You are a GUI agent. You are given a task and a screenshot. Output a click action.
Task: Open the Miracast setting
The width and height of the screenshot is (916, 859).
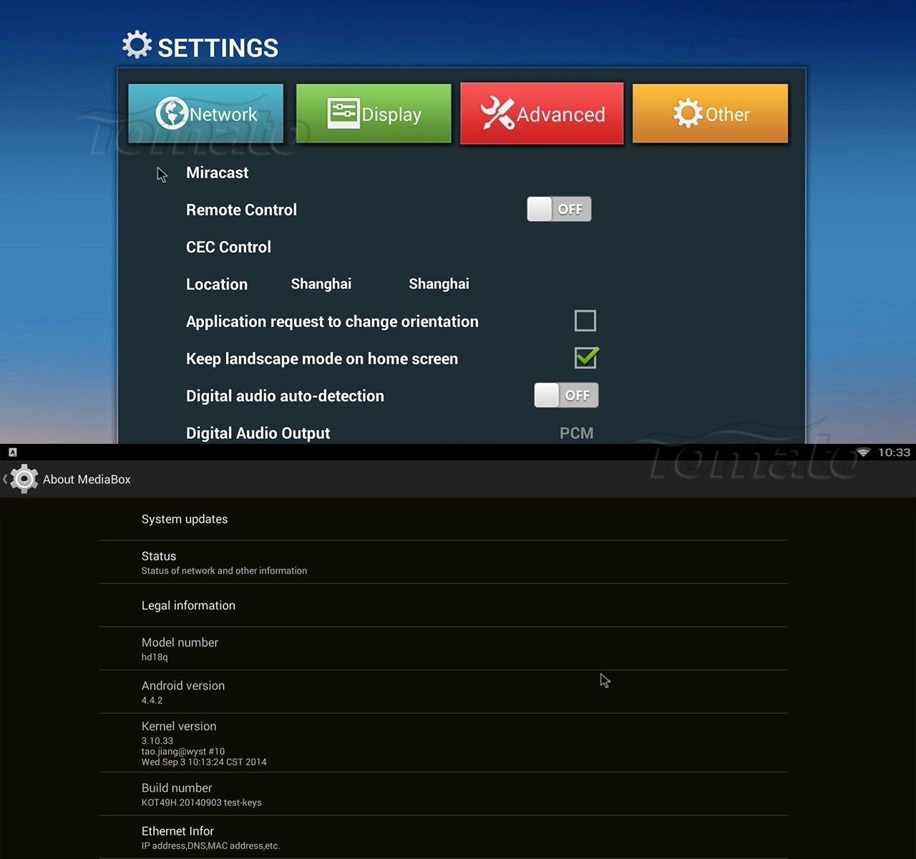(x=217, y=173)
